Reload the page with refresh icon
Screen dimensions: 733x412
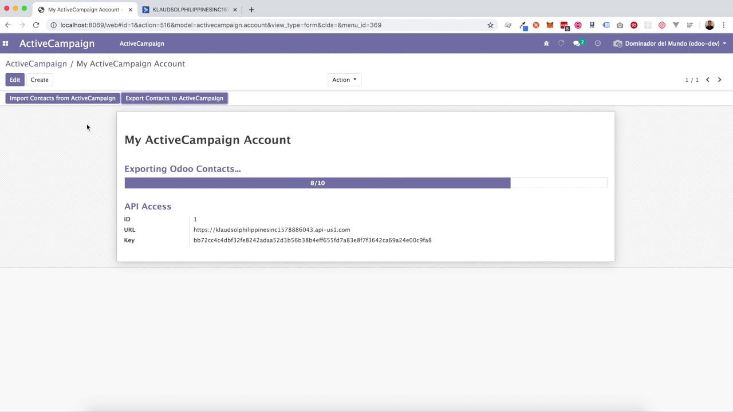pos(36,25)
